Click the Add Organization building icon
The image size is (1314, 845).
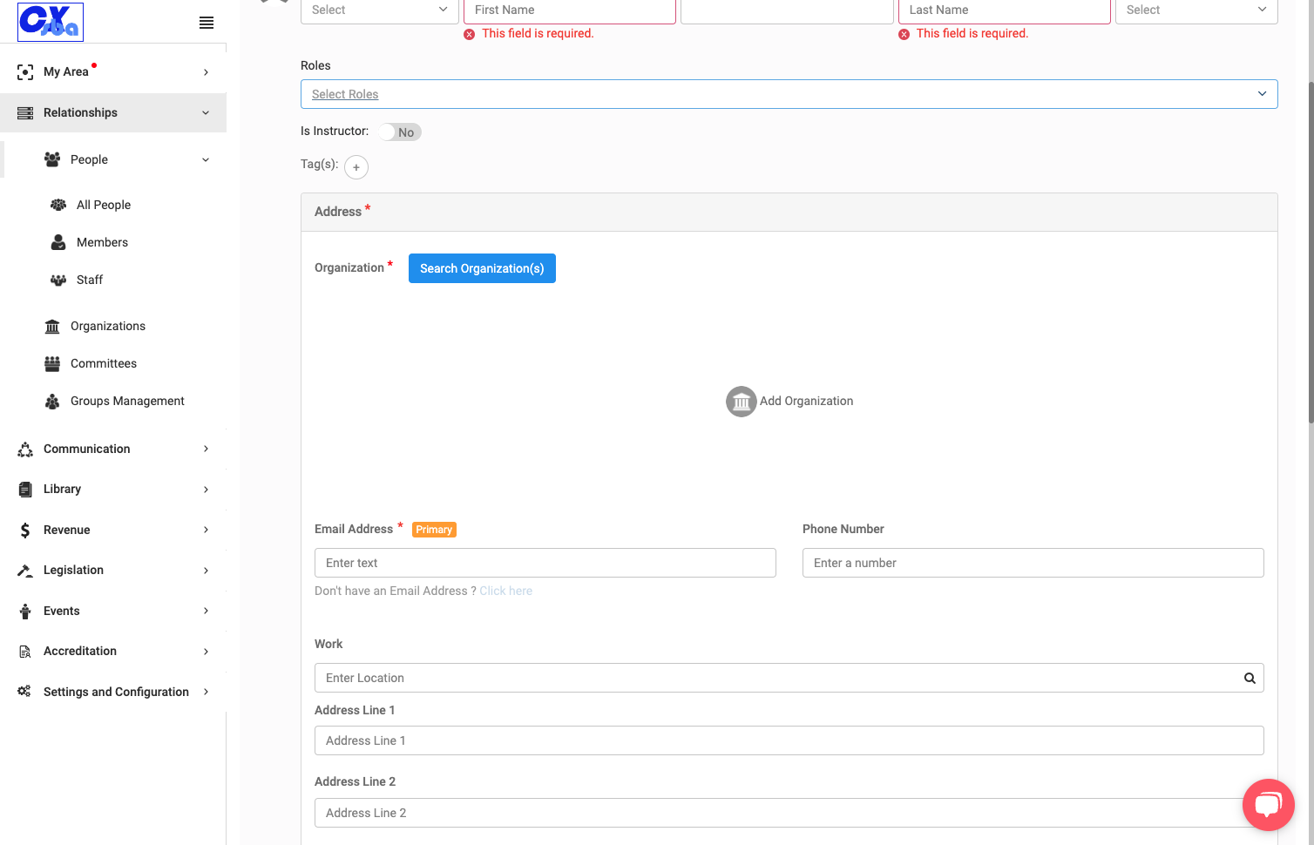(742, 402)
